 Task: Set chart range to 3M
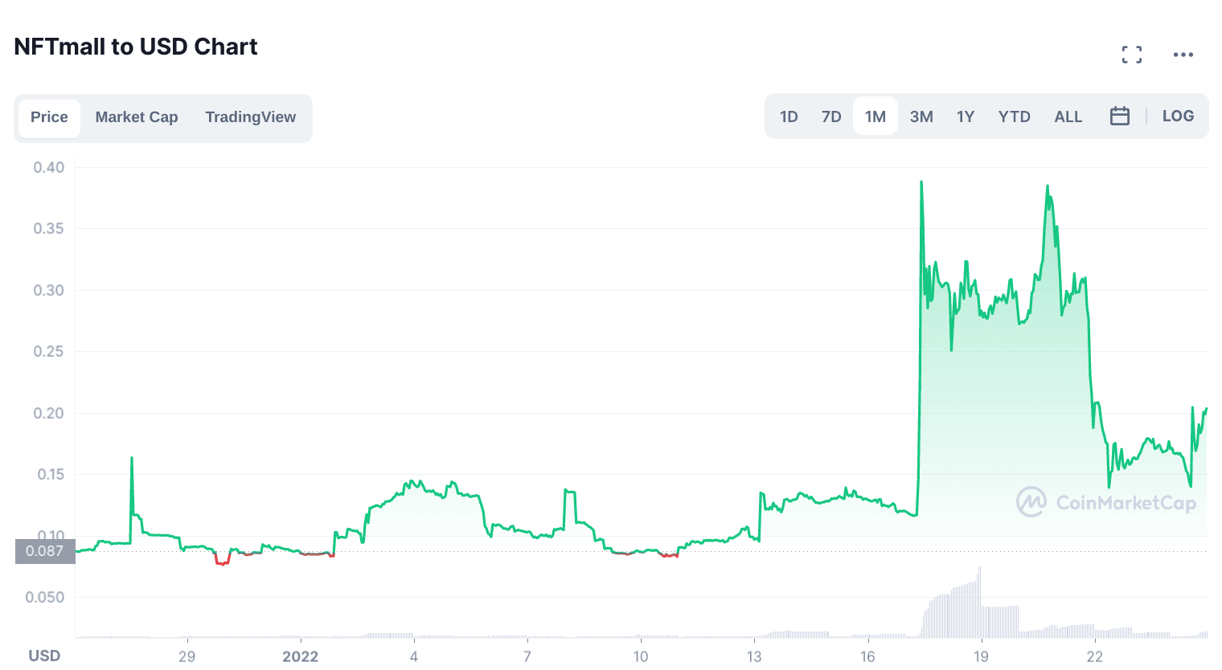click(x=921, y=116)
